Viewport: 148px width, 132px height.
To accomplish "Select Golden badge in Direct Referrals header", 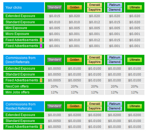I will pos(74,60).
